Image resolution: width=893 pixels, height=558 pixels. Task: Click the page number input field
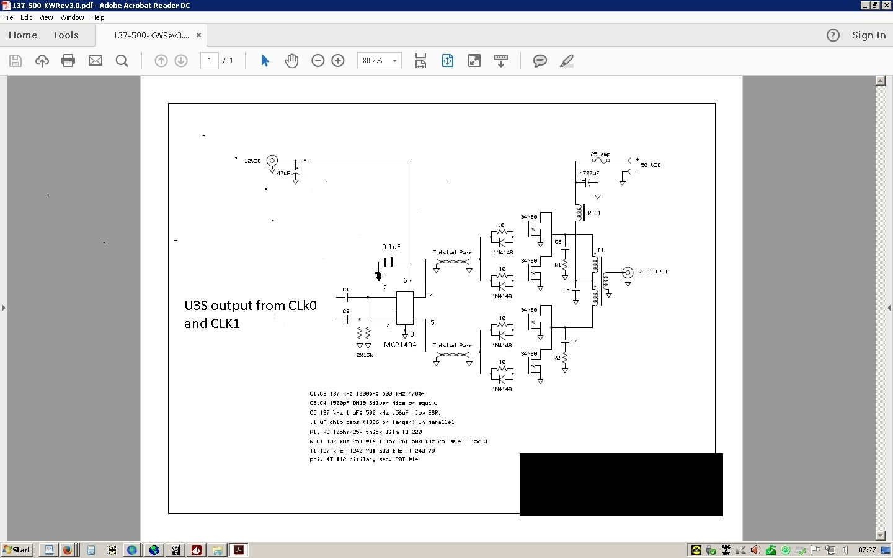(x=210, y=61)
